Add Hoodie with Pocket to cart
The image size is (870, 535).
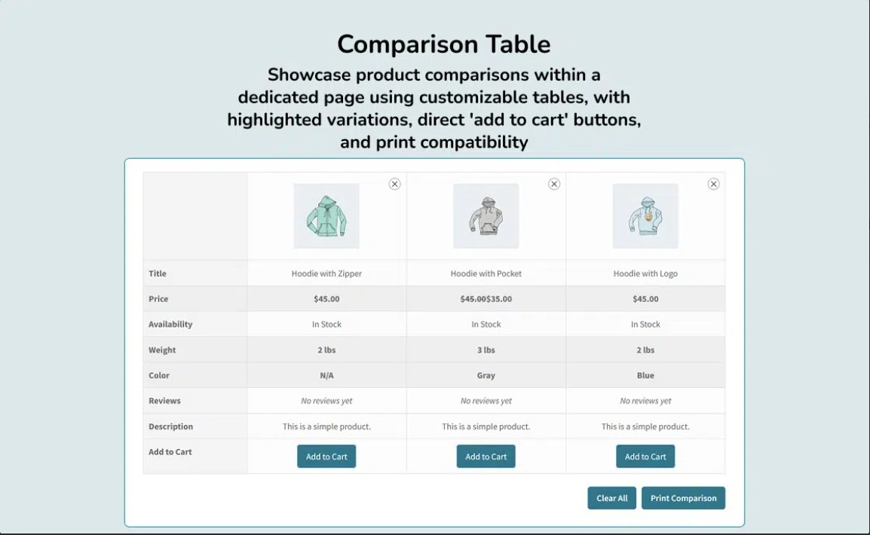[486, 457]
